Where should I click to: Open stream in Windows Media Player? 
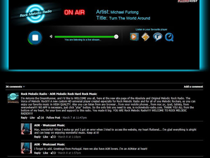coord(134,37)
